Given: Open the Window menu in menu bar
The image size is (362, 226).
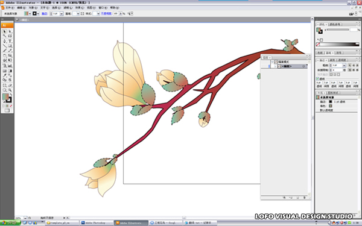Looking at the screenshot, I should [103, 8].
